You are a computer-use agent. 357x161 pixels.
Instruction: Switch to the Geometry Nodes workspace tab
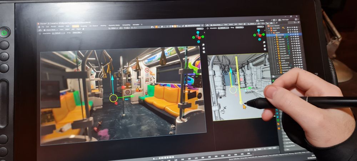coord(114,25)
